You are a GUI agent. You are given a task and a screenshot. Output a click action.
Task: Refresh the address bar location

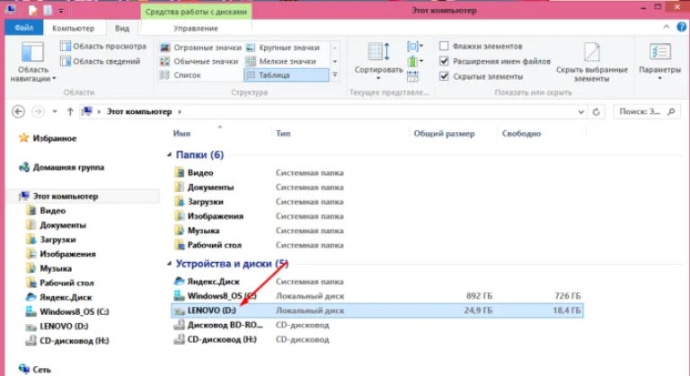coord(596,111)
